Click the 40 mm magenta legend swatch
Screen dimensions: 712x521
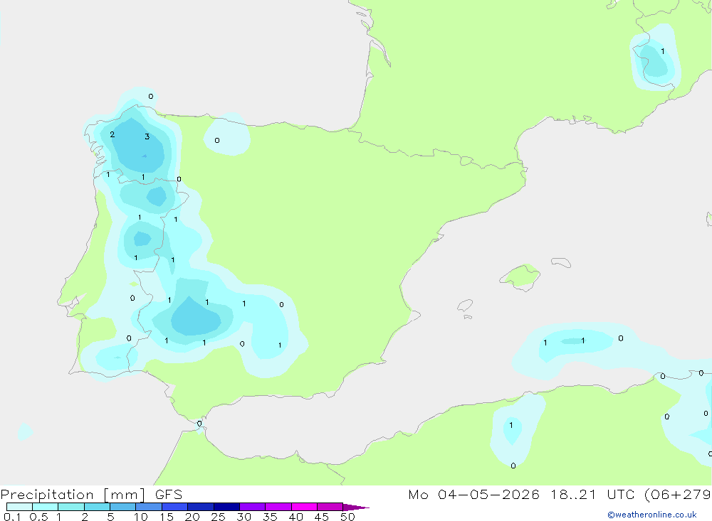pos(304,507)
